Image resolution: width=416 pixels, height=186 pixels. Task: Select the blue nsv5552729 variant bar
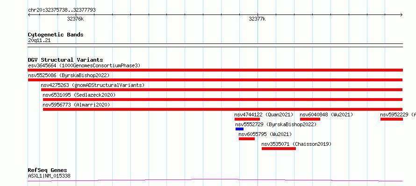[239, 129]
